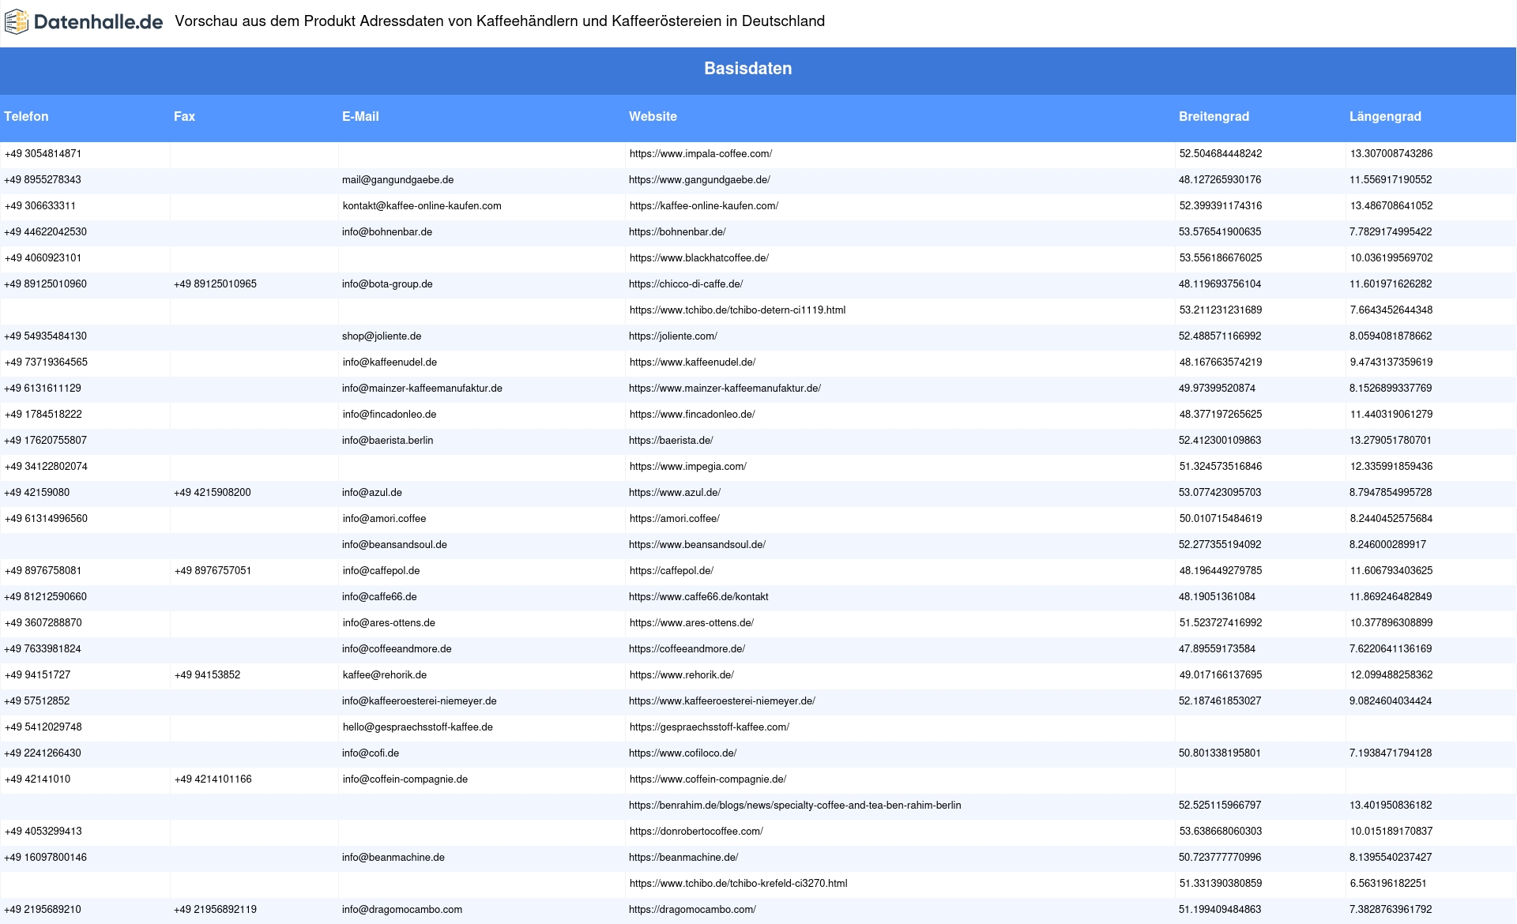Select email info@azul.de
Screen dimensions: 1517x924
pos(372,493)
